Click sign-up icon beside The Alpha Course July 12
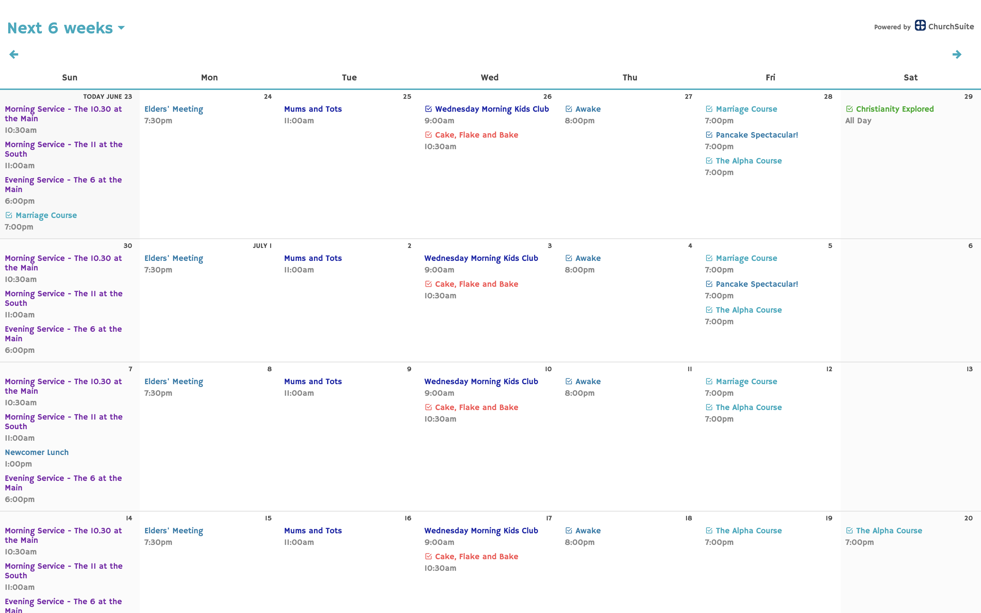 (709, 407)
